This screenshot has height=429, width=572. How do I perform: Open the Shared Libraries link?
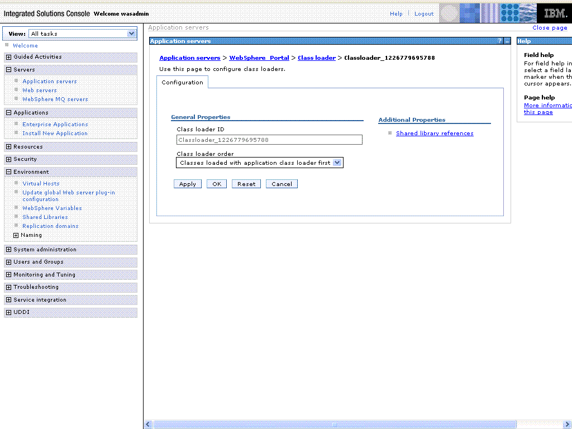click(x=45, y=217)
